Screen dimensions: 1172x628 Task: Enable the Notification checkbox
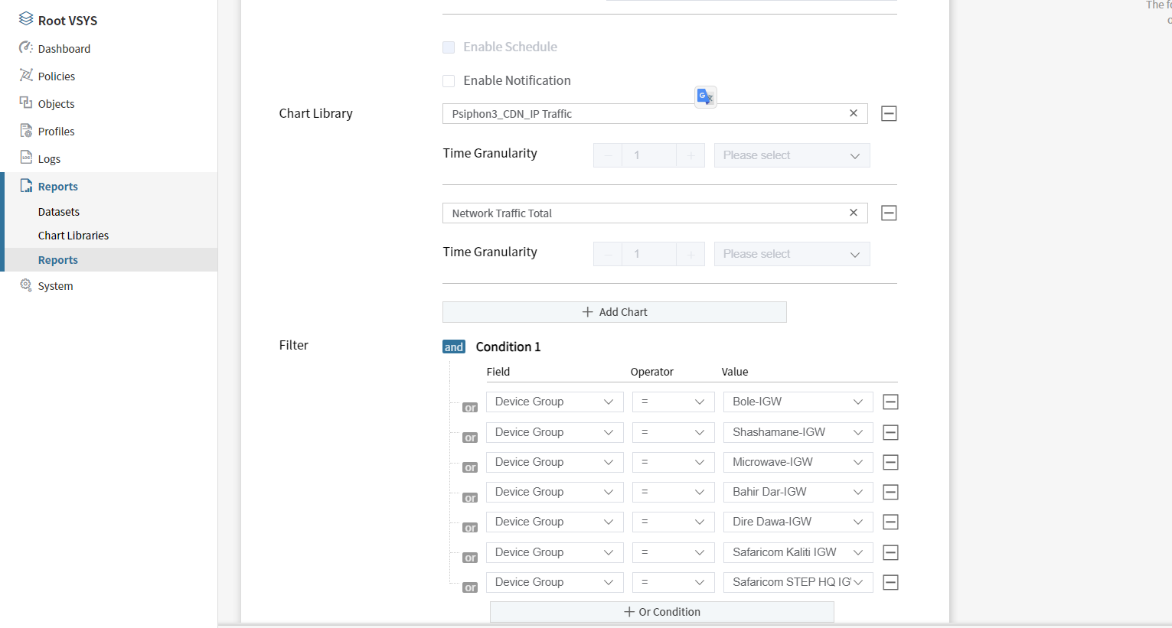point(449,81)
